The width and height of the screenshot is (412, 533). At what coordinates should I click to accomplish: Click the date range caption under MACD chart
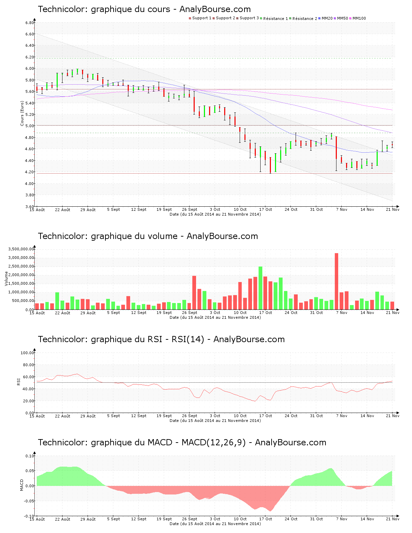click(215, 524)
